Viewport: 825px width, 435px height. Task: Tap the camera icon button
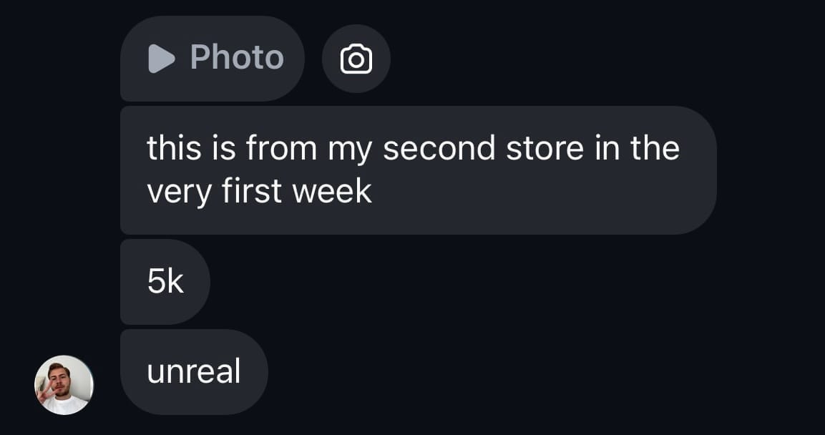point(356,59)
